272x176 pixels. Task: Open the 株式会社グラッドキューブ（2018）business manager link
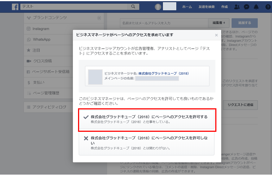[164, 73]
